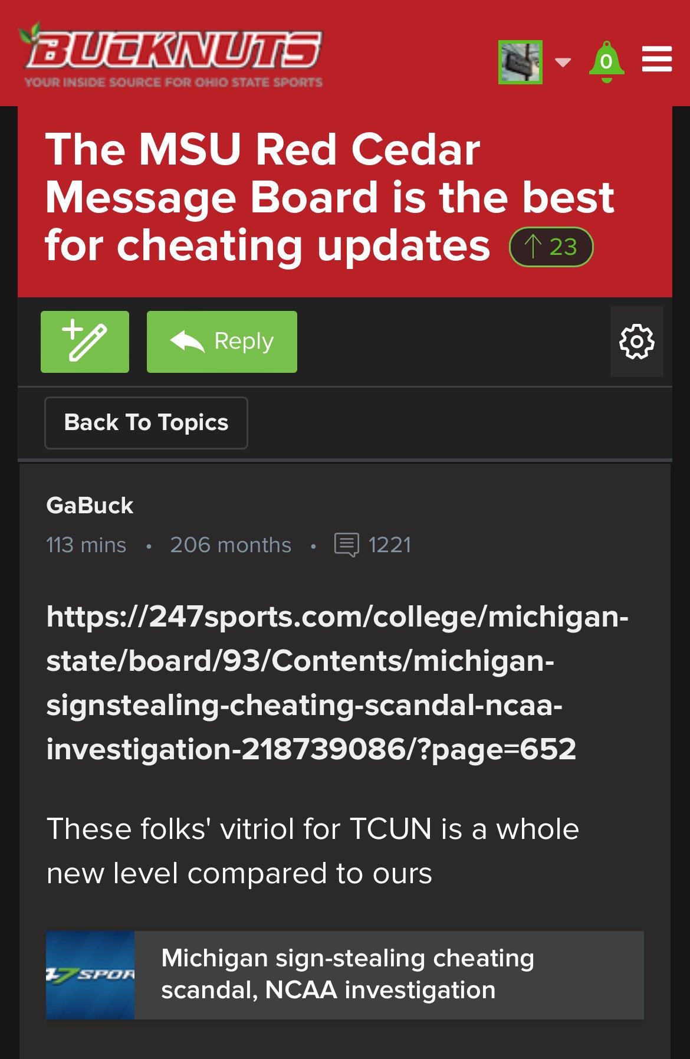Go to the Bucknuts home logo
Image resolution: width=690 pixels, height=1059 pixels.
(173, 55)
